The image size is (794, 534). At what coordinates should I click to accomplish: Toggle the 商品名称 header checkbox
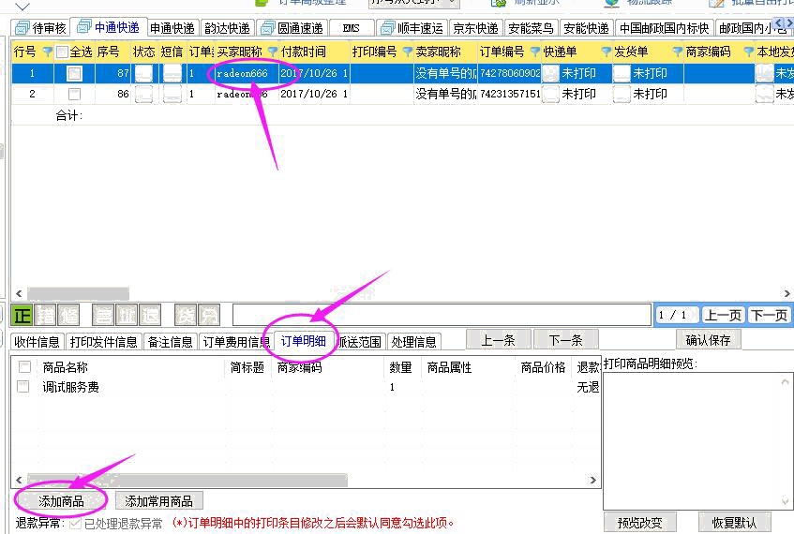24,366
